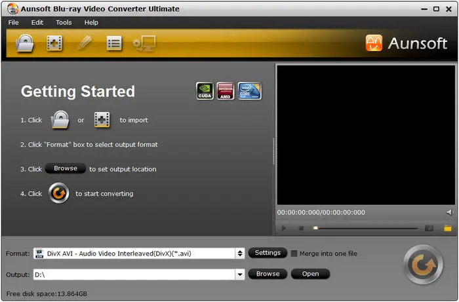Open snapshot folder icon under preview
This screenshot has width=459, height=302.
[x=447, y=228]
